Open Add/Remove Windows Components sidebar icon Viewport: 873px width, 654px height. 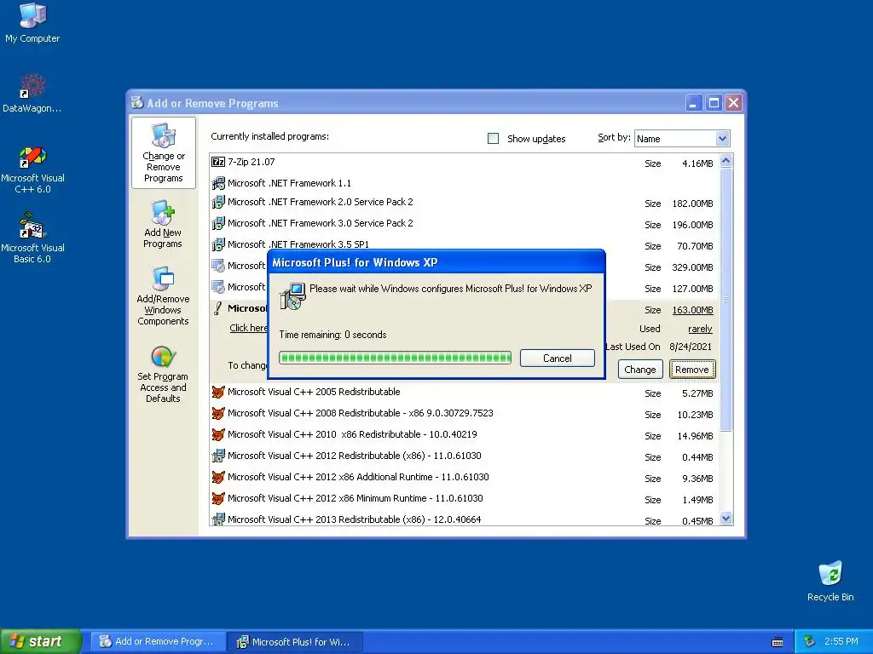click(163, 295)
